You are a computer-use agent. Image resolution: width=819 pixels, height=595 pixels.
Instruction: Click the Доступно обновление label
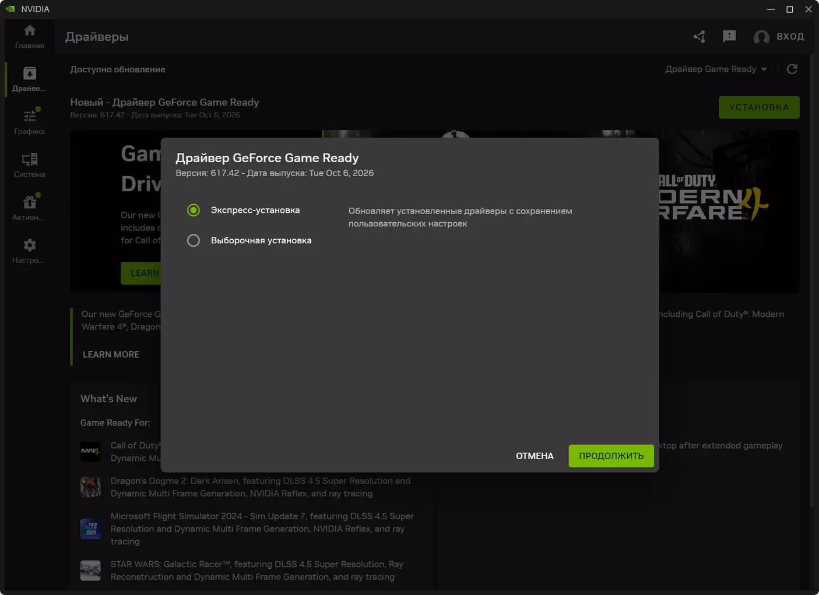[x=118, y=69]
